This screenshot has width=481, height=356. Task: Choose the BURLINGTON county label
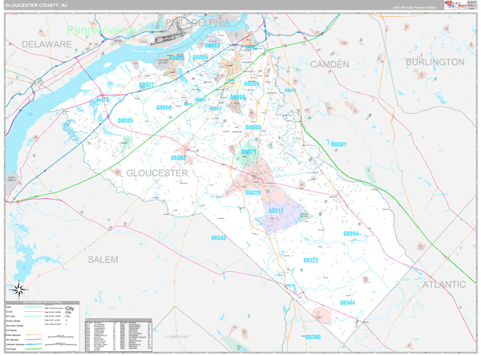point(435,62)
